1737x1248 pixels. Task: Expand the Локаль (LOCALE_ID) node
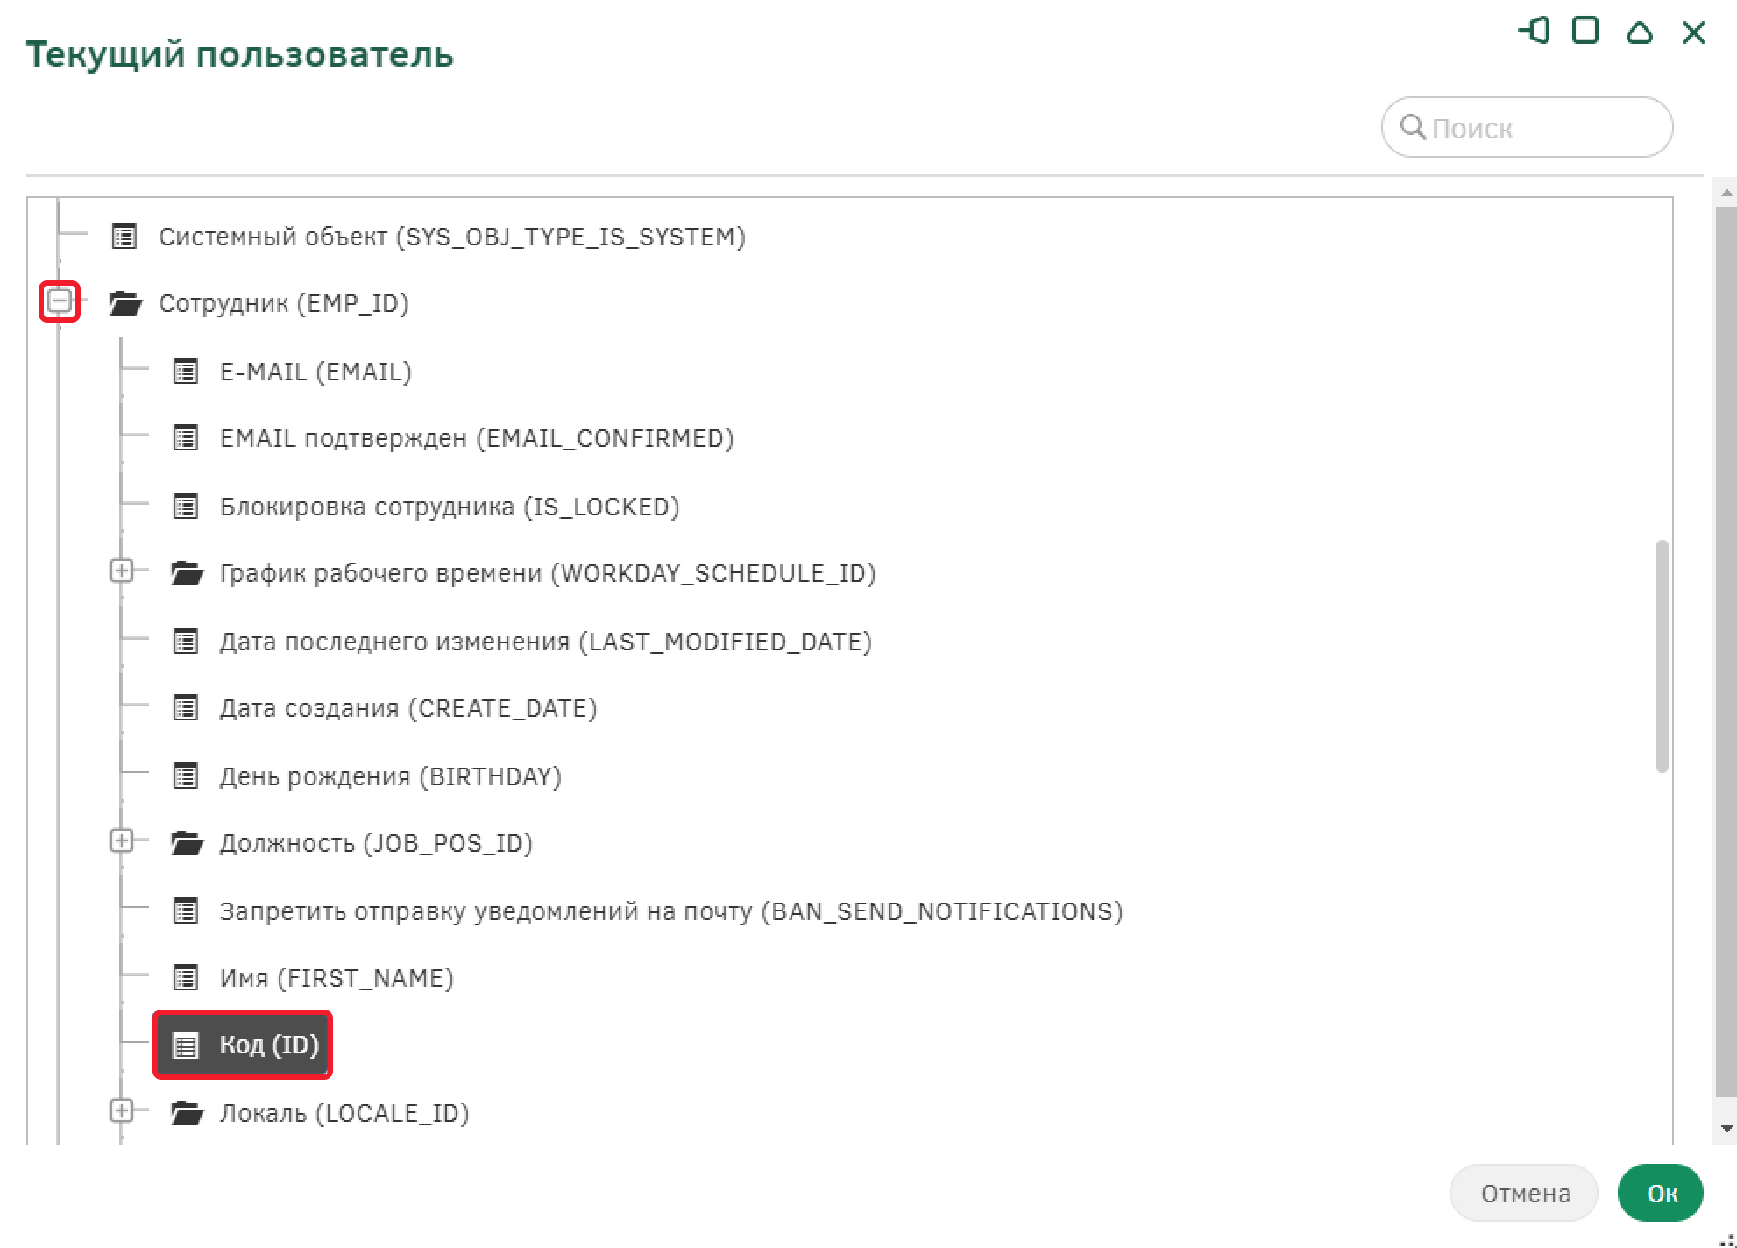(x=122, y=1111)
